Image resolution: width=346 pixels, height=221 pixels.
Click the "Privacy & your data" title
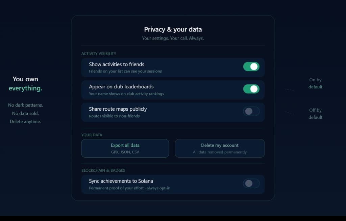coord(173,29)
